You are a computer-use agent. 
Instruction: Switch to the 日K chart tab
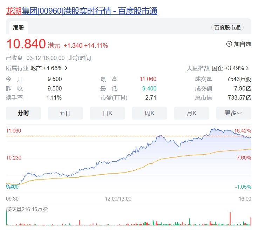[108, 113]
